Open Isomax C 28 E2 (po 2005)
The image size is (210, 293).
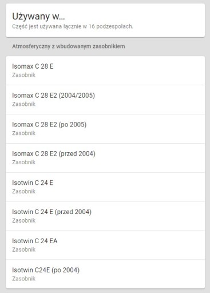point(105,129)
